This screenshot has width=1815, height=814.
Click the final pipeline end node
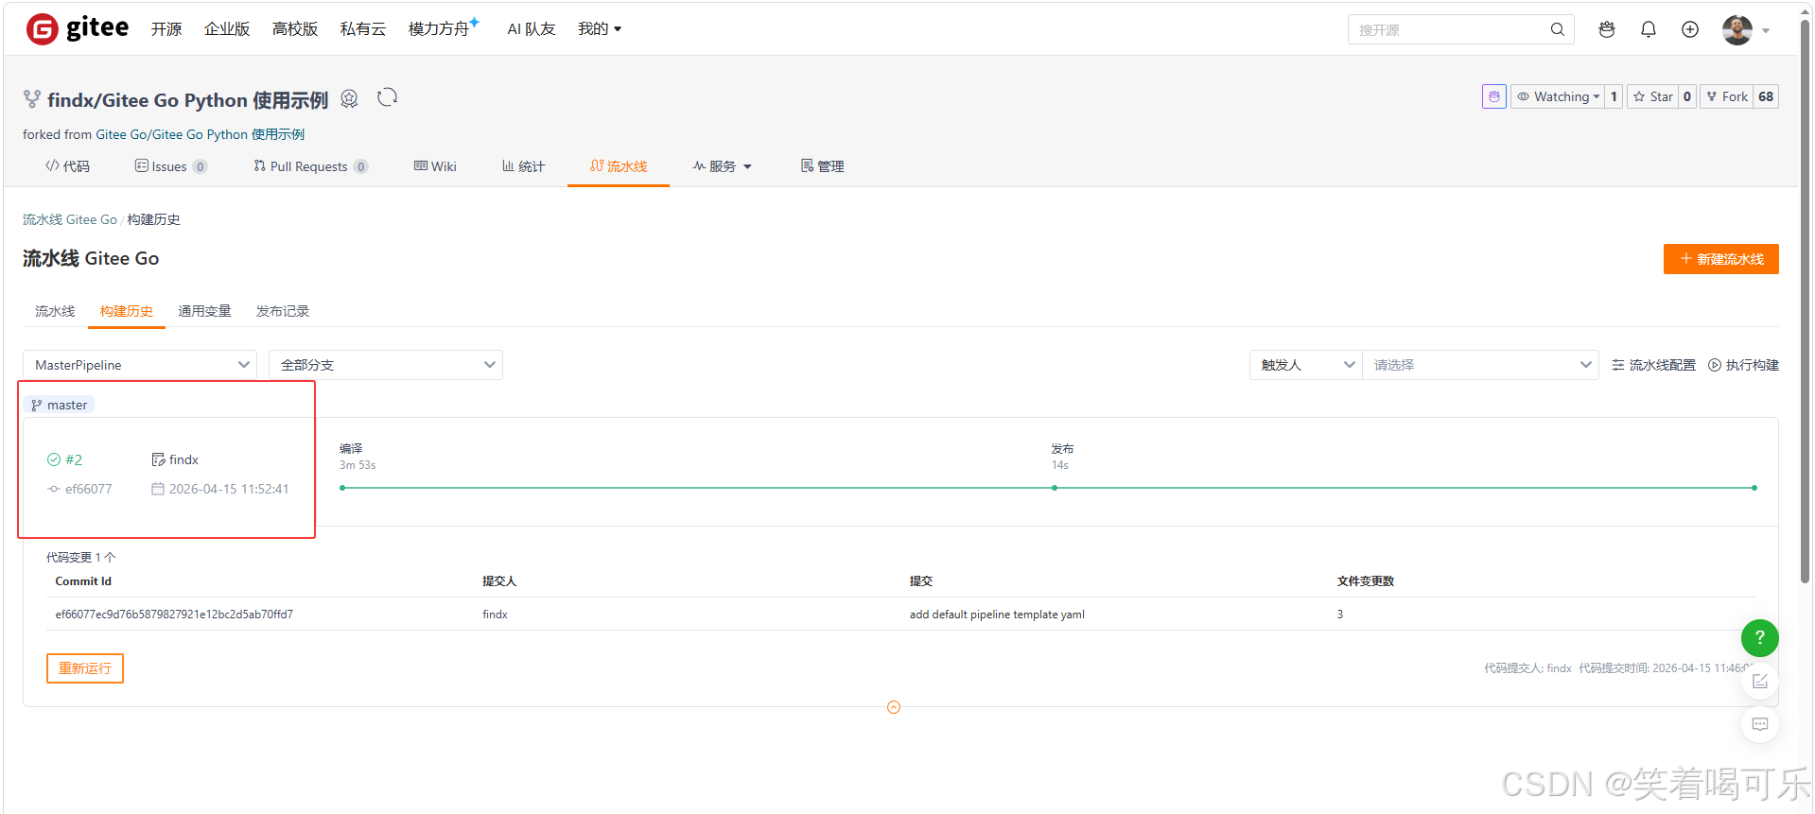click(1754, 488)
